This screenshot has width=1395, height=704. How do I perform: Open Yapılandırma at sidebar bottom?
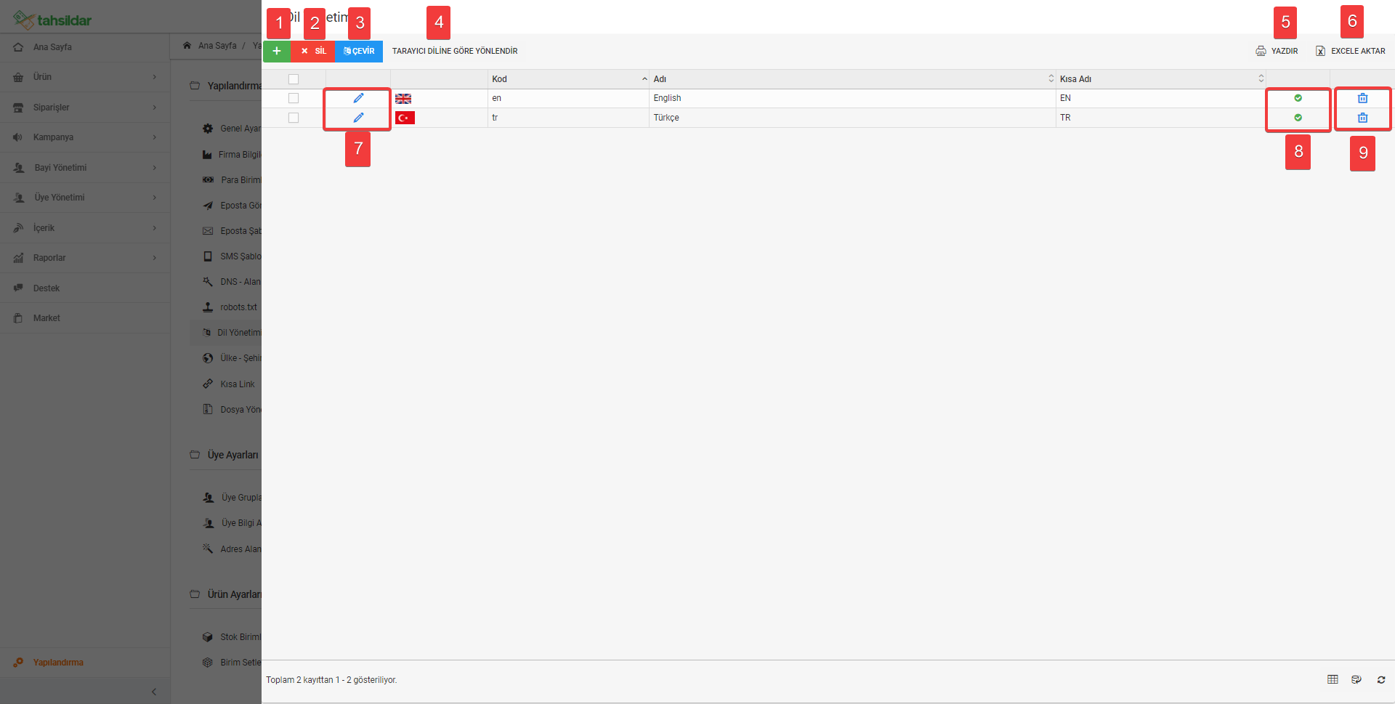85,663
